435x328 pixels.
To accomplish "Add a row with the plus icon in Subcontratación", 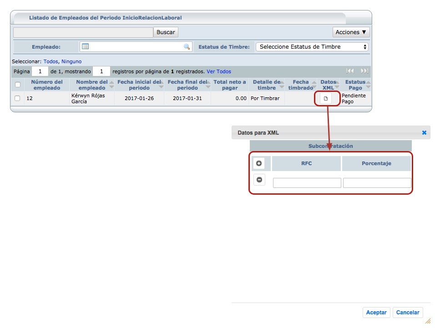I will pos(259,163).
